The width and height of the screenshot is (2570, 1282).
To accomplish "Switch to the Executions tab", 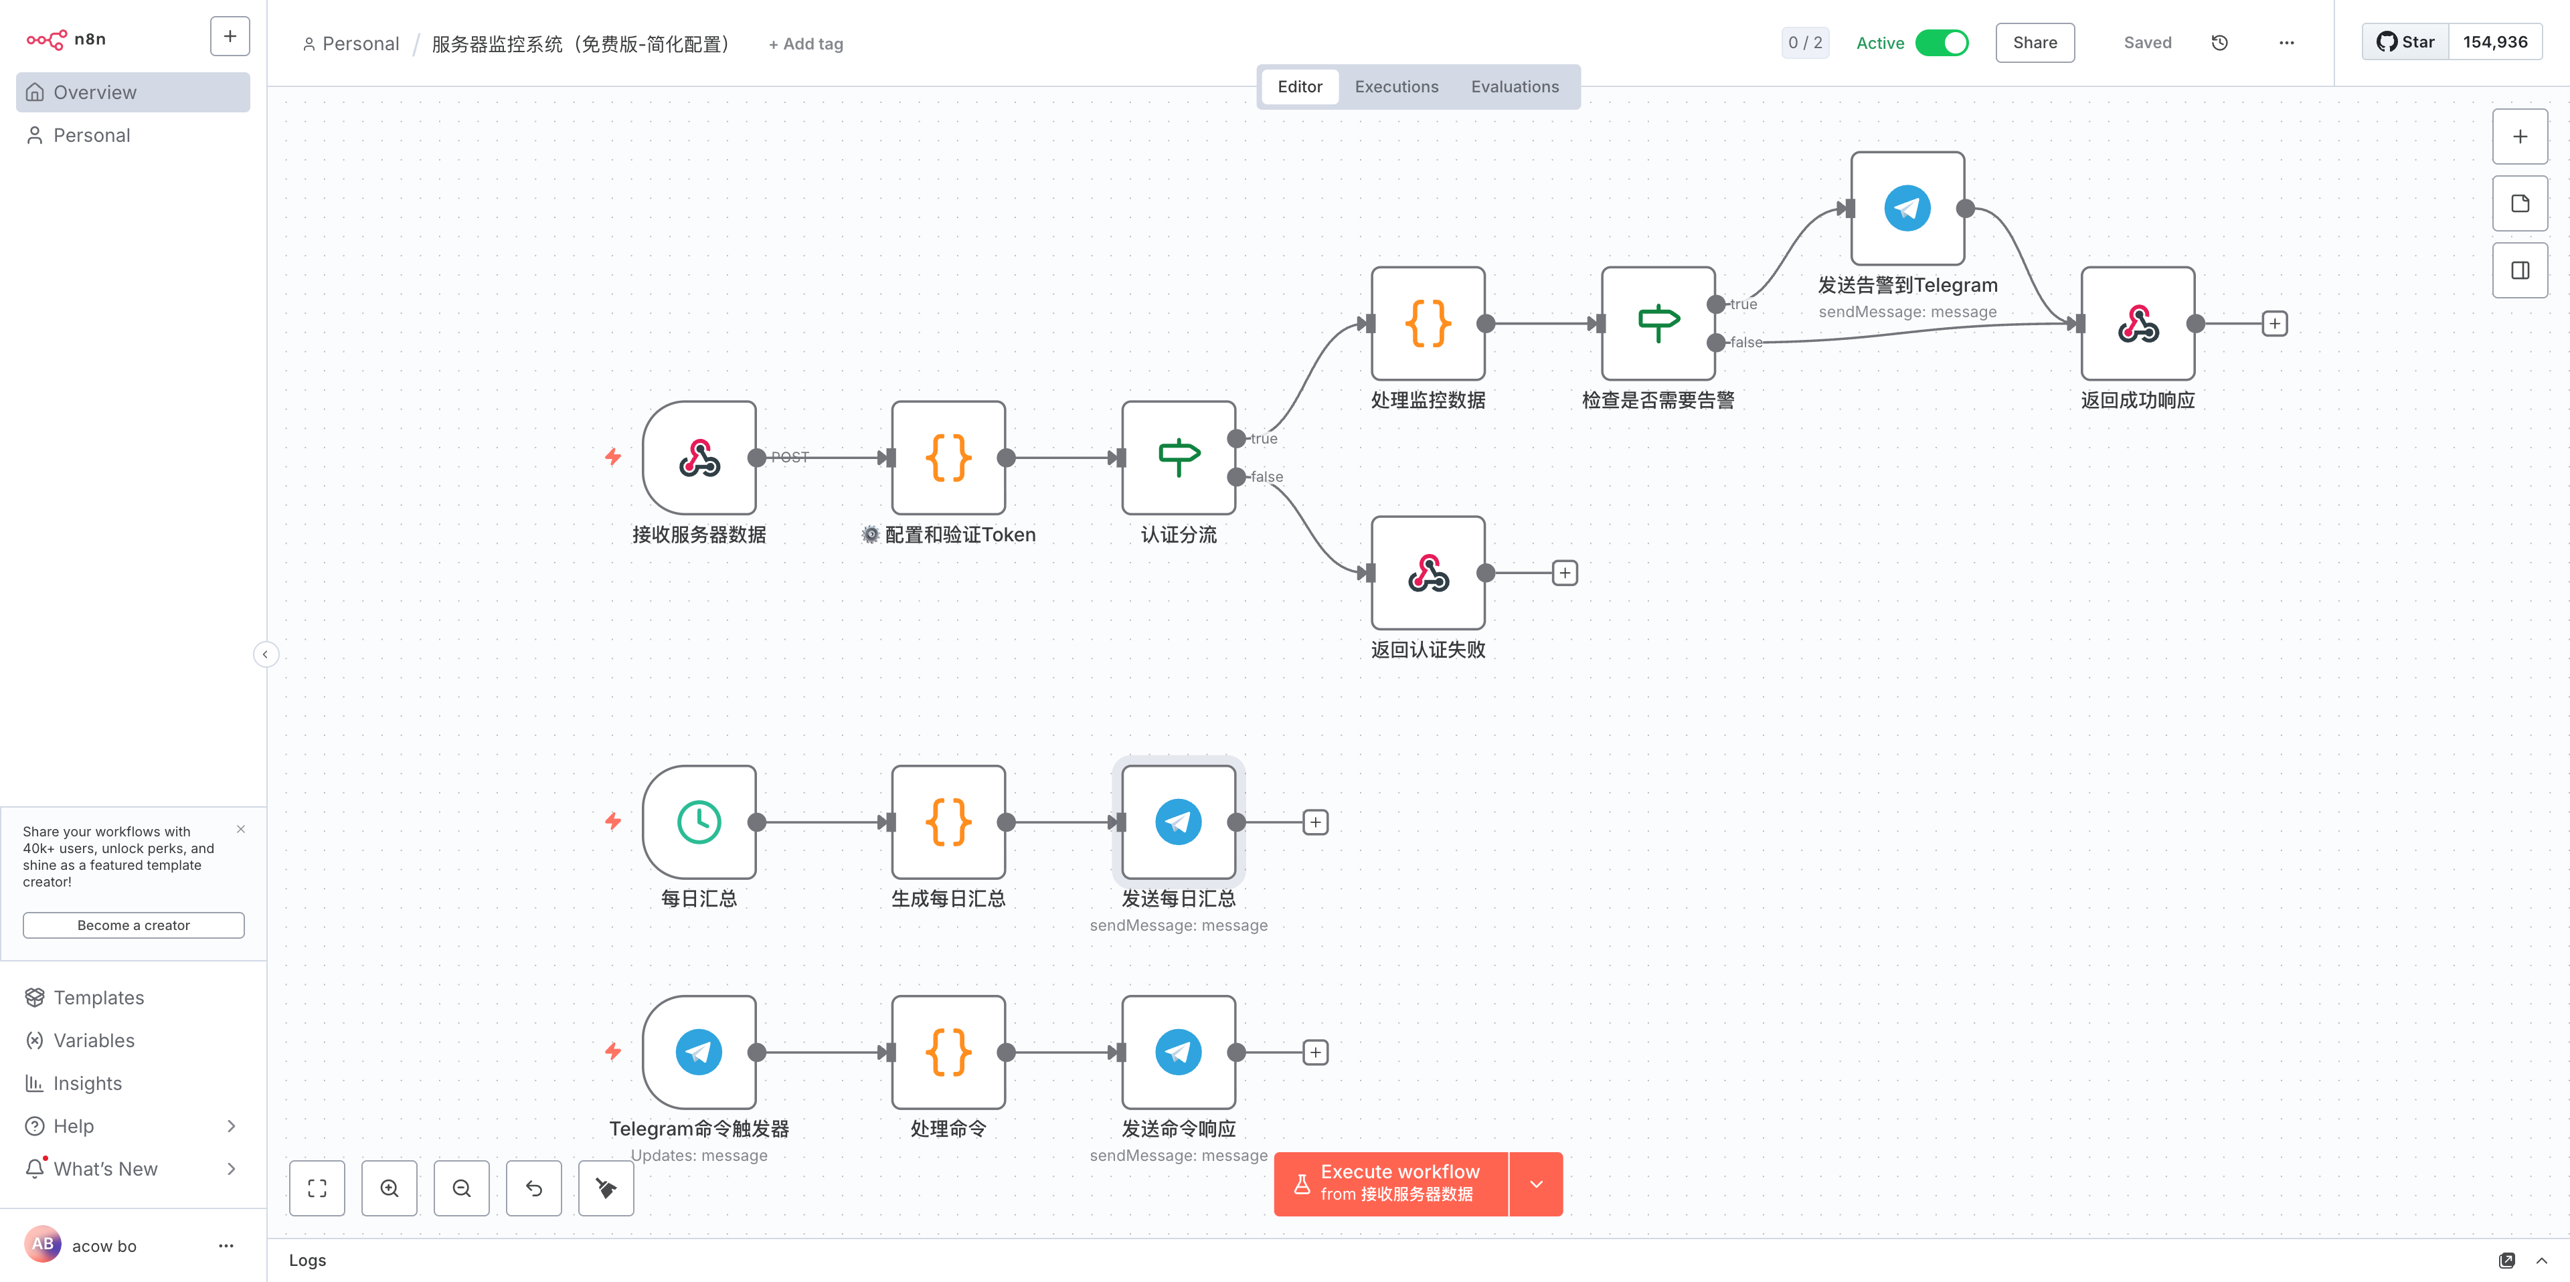I will click(1395, 87).
